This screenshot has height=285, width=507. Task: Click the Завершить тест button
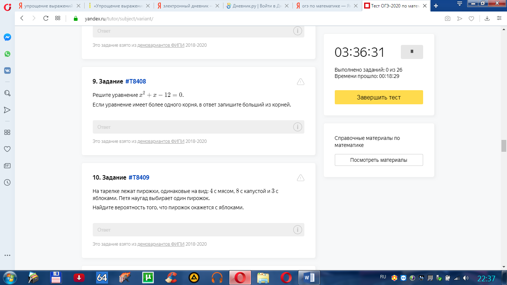pos(379,97)
